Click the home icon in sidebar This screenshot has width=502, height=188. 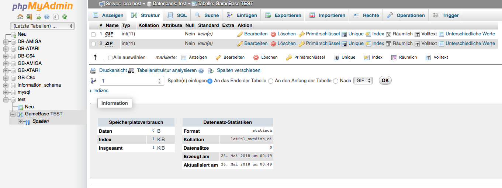pyautogui.click(x=20, y=17)
